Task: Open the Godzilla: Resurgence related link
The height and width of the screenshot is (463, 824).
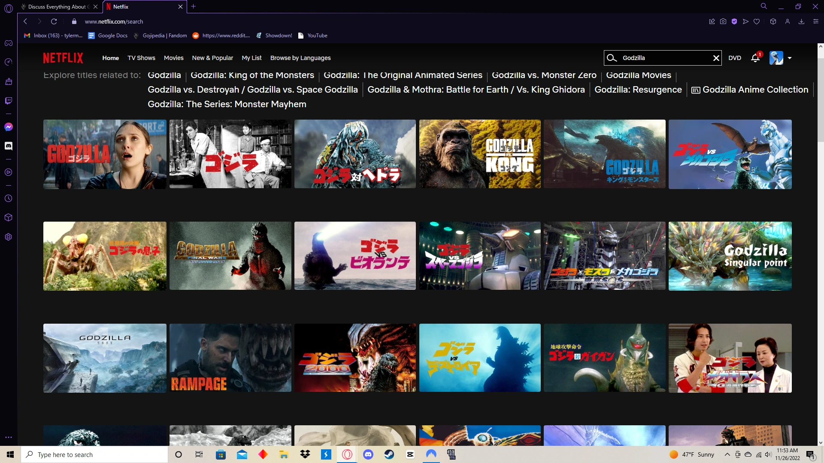Action: [x=638, y=90]
